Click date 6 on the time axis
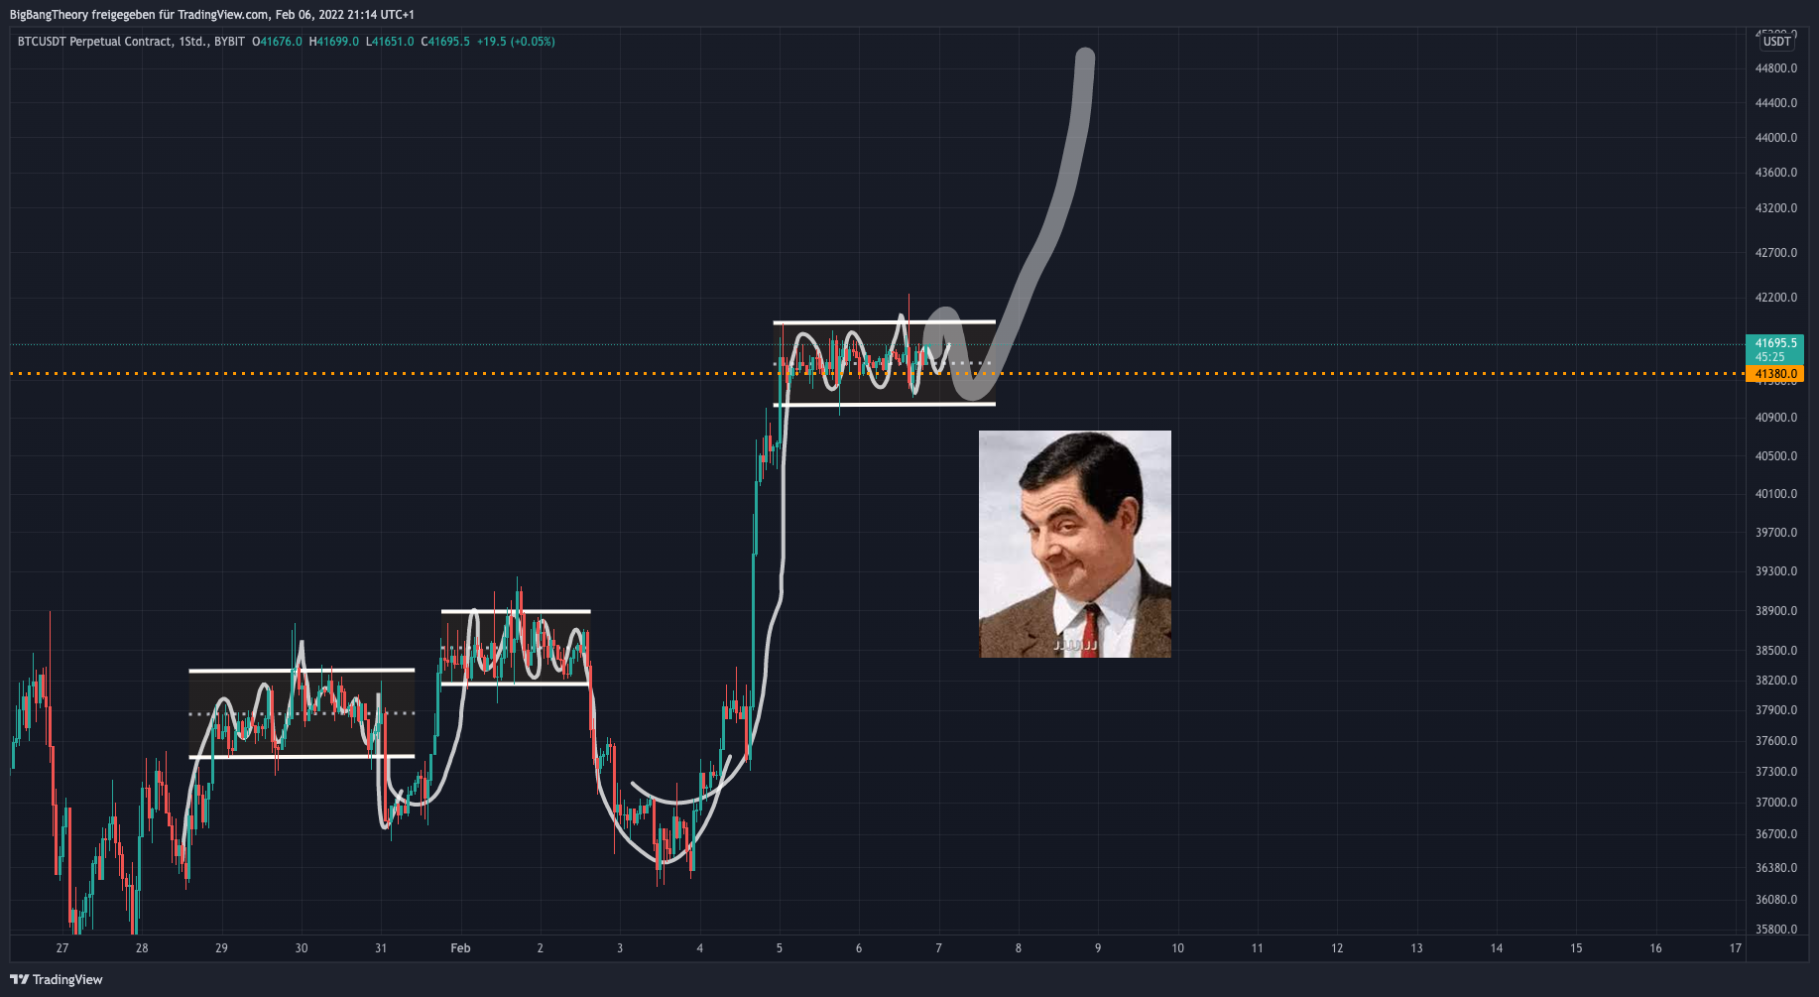The image size is (1819, 997). click(x=859, y=948)
